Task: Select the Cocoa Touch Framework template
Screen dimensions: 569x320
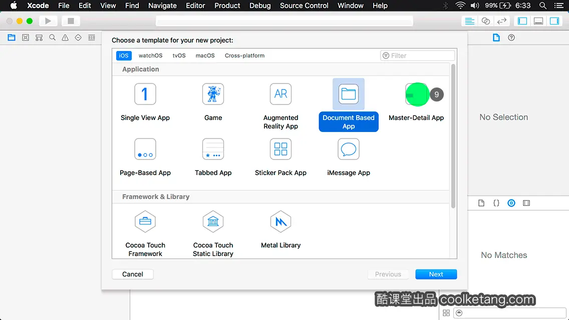Action: 145,233
